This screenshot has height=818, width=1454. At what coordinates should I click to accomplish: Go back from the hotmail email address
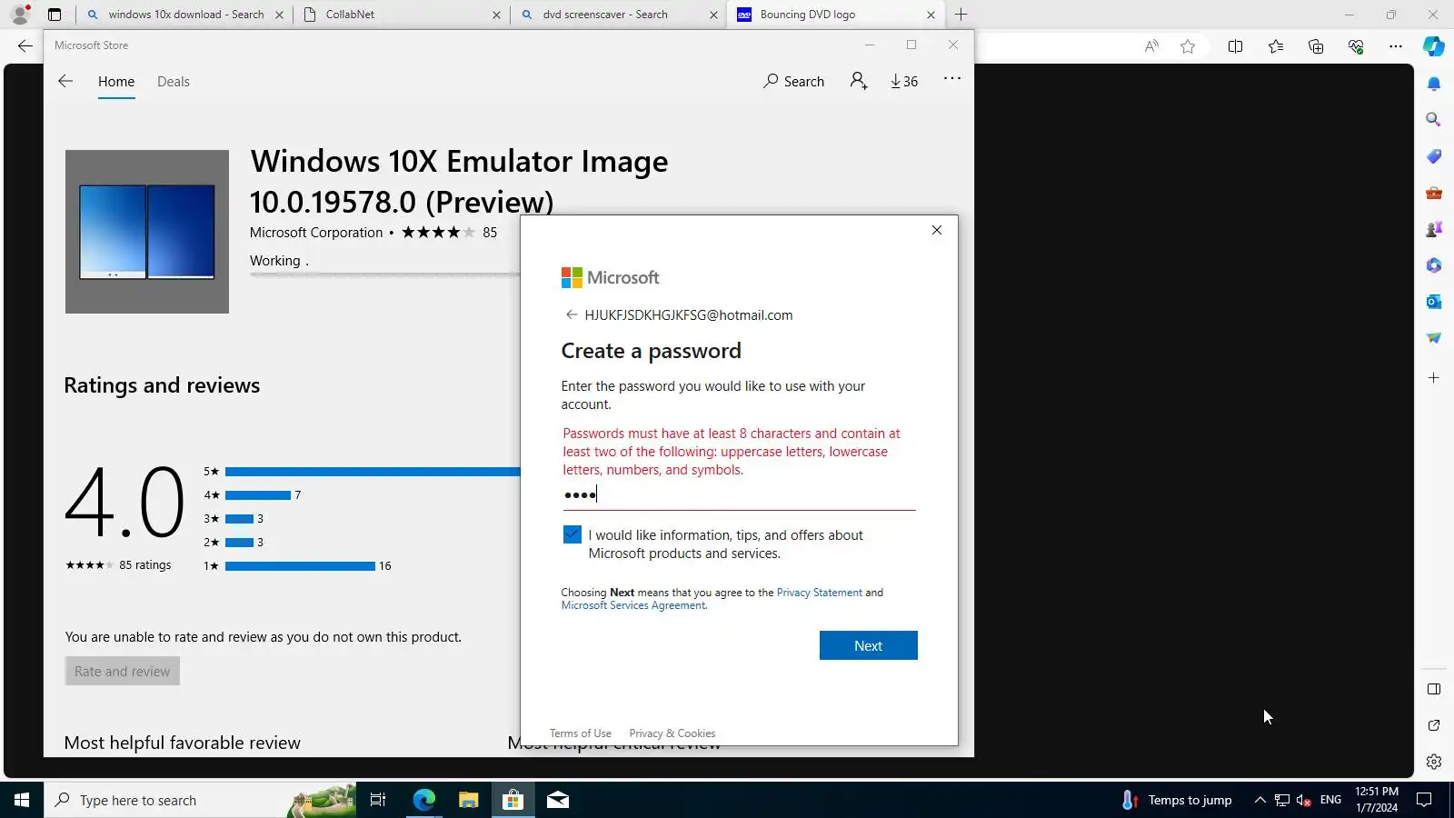click(572, 314)
